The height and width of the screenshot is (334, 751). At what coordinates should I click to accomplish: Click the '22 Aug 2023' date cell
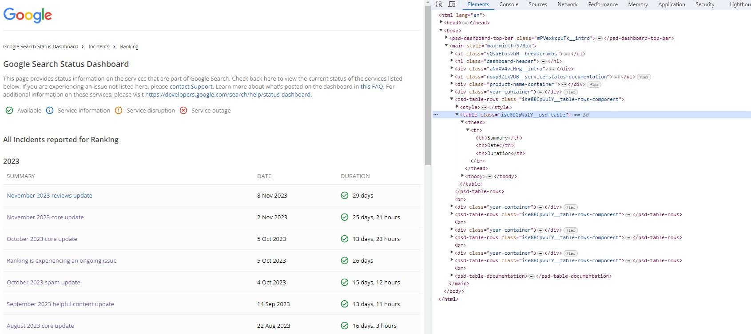click(274, 326)
